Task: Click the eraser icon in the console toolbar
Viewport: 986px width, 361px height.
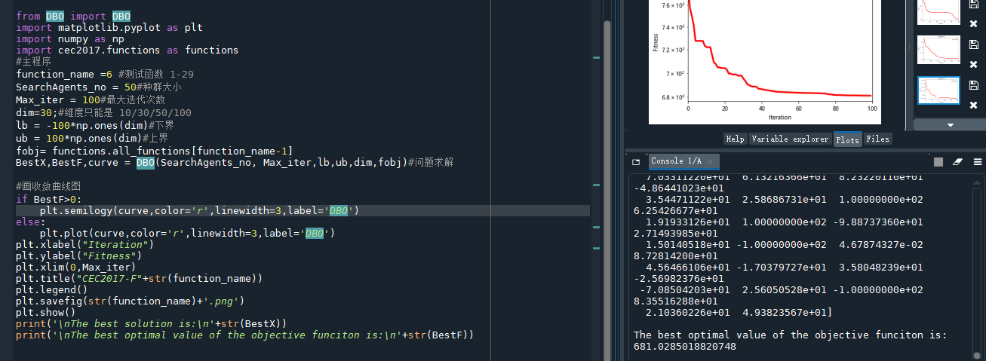Action: click(x=958, y=161)
